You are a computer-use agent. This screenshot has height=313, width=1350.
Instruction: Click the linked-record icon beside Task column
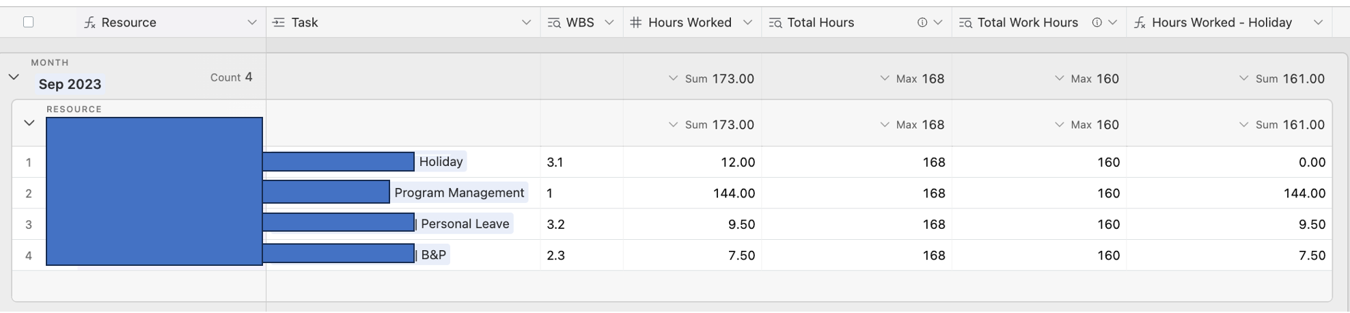click(x=279, y=23)
